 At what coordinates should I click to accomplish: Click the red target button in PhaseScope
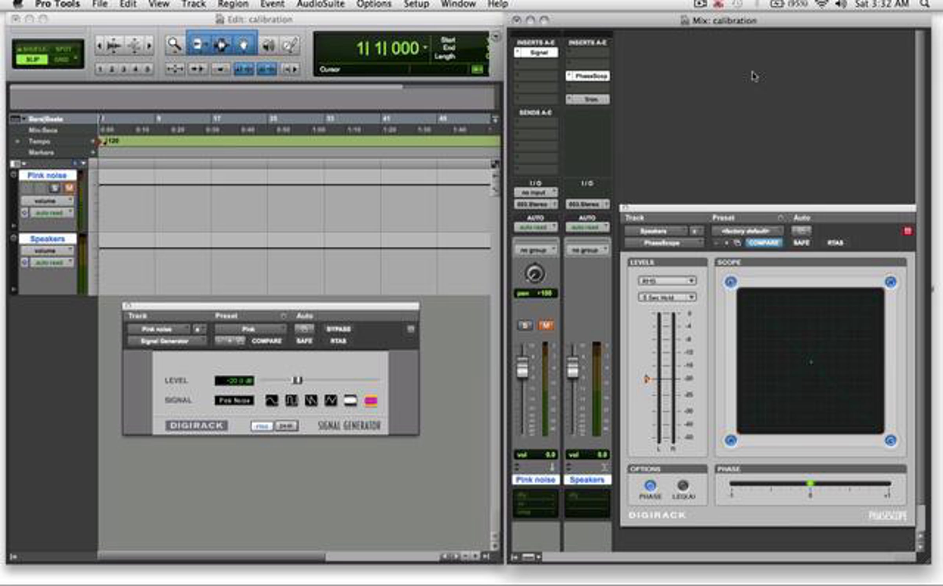[907, 231]
